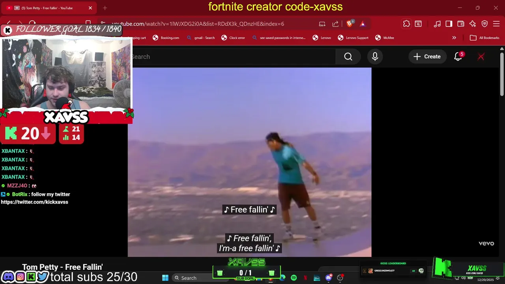Viewport: 505px width, 284px height.
Task: Open the Brave Shields lion icon
Action: pyautogui.click(x=349, y=24)
